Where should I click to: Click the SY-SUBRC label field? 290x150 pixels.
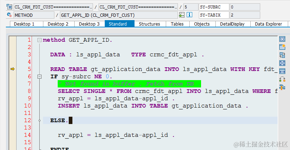point(214,7)
